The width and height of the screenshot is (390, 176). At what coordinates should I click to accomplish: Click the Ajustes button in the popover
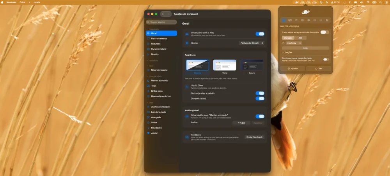coord(292,68)
